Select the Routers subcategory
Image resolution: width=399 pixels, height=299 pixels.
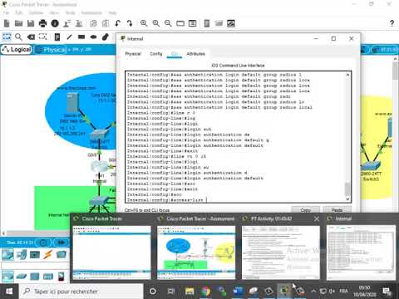(7, 276)
